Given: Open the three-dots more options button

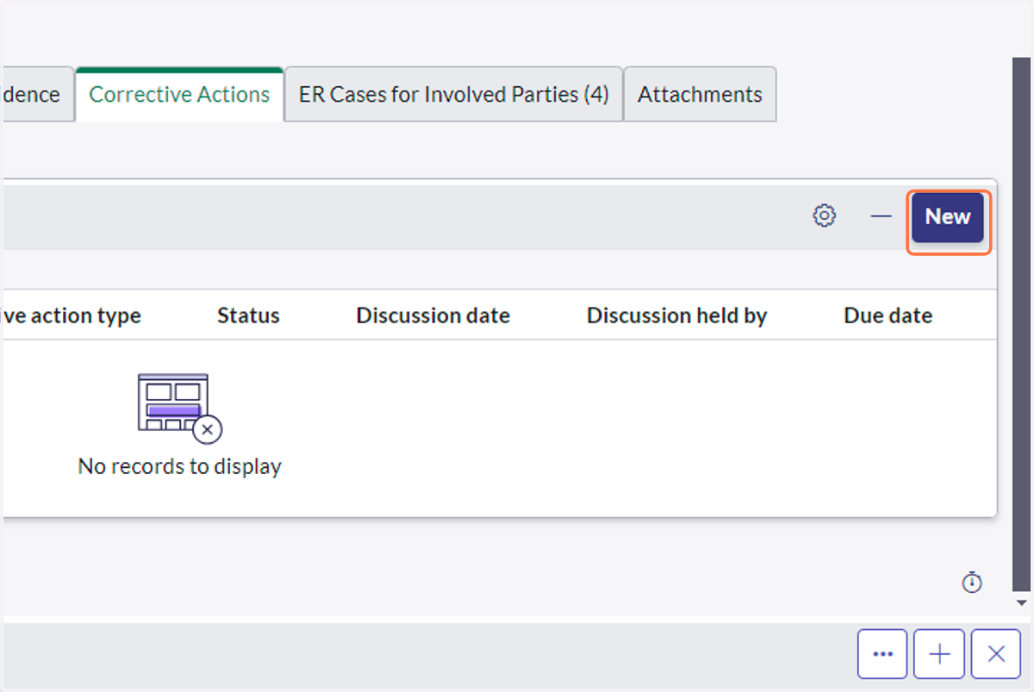Looking at the screenshot, I should [x=882, y=654].
